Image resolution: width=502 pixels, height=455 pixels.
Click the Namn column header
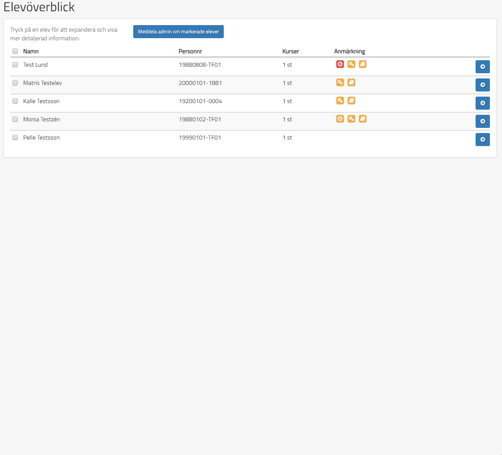coord(31,51)
